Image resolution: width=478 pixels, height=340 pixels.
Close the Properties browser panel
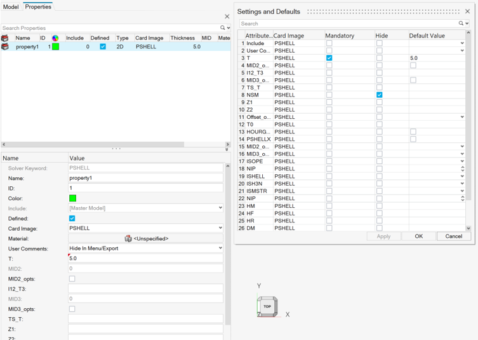(227, 17)
